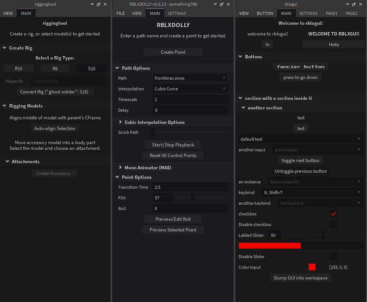
Task: Collapse the riggingtool window using its title chevron
Action: click(x=92, y=4)
